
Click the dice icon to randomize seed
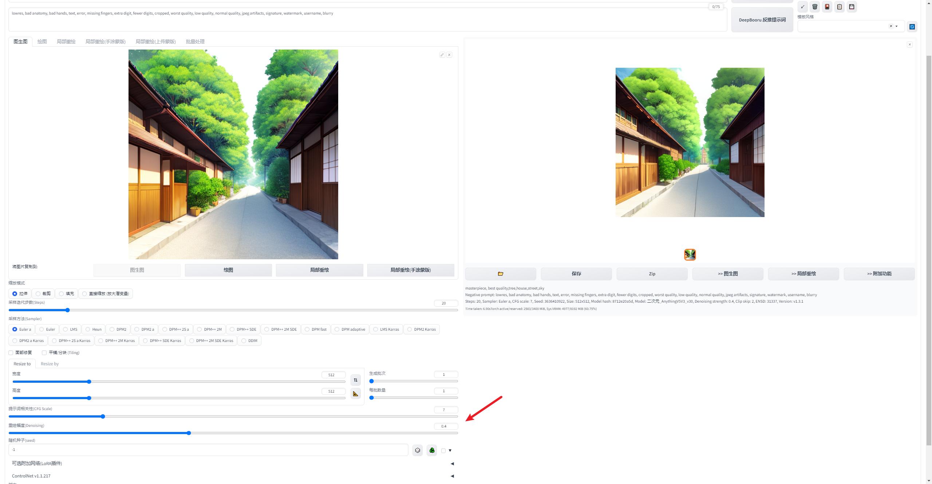tap(418, 450)
